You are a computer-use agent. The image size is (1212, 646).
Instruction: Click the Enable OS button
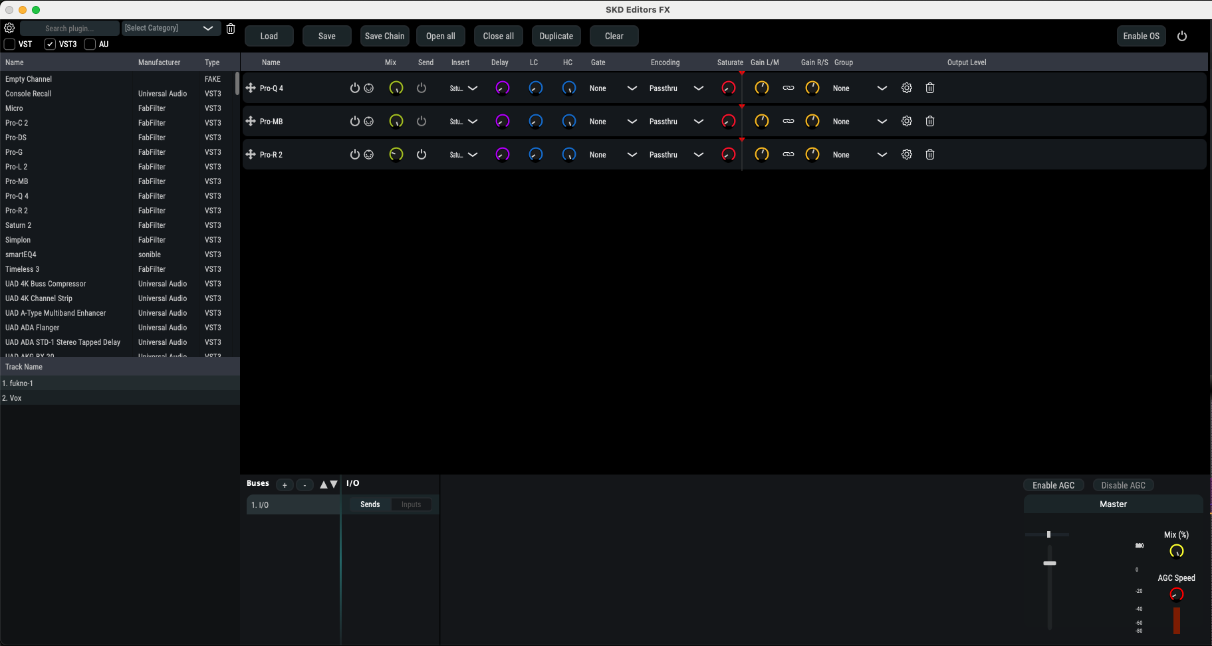[x=1142, y=36]
